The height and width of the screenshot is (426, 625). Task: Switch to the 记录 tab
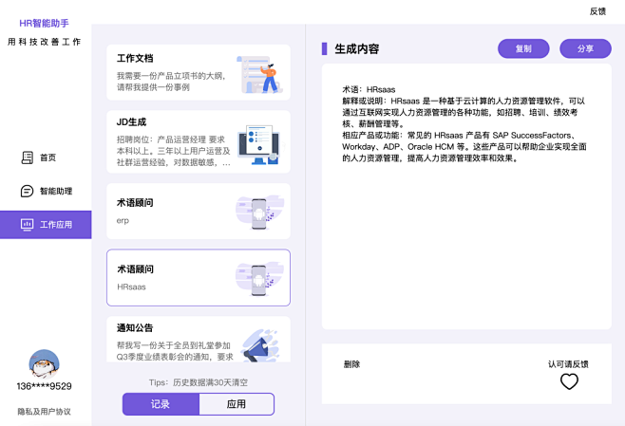161,404
